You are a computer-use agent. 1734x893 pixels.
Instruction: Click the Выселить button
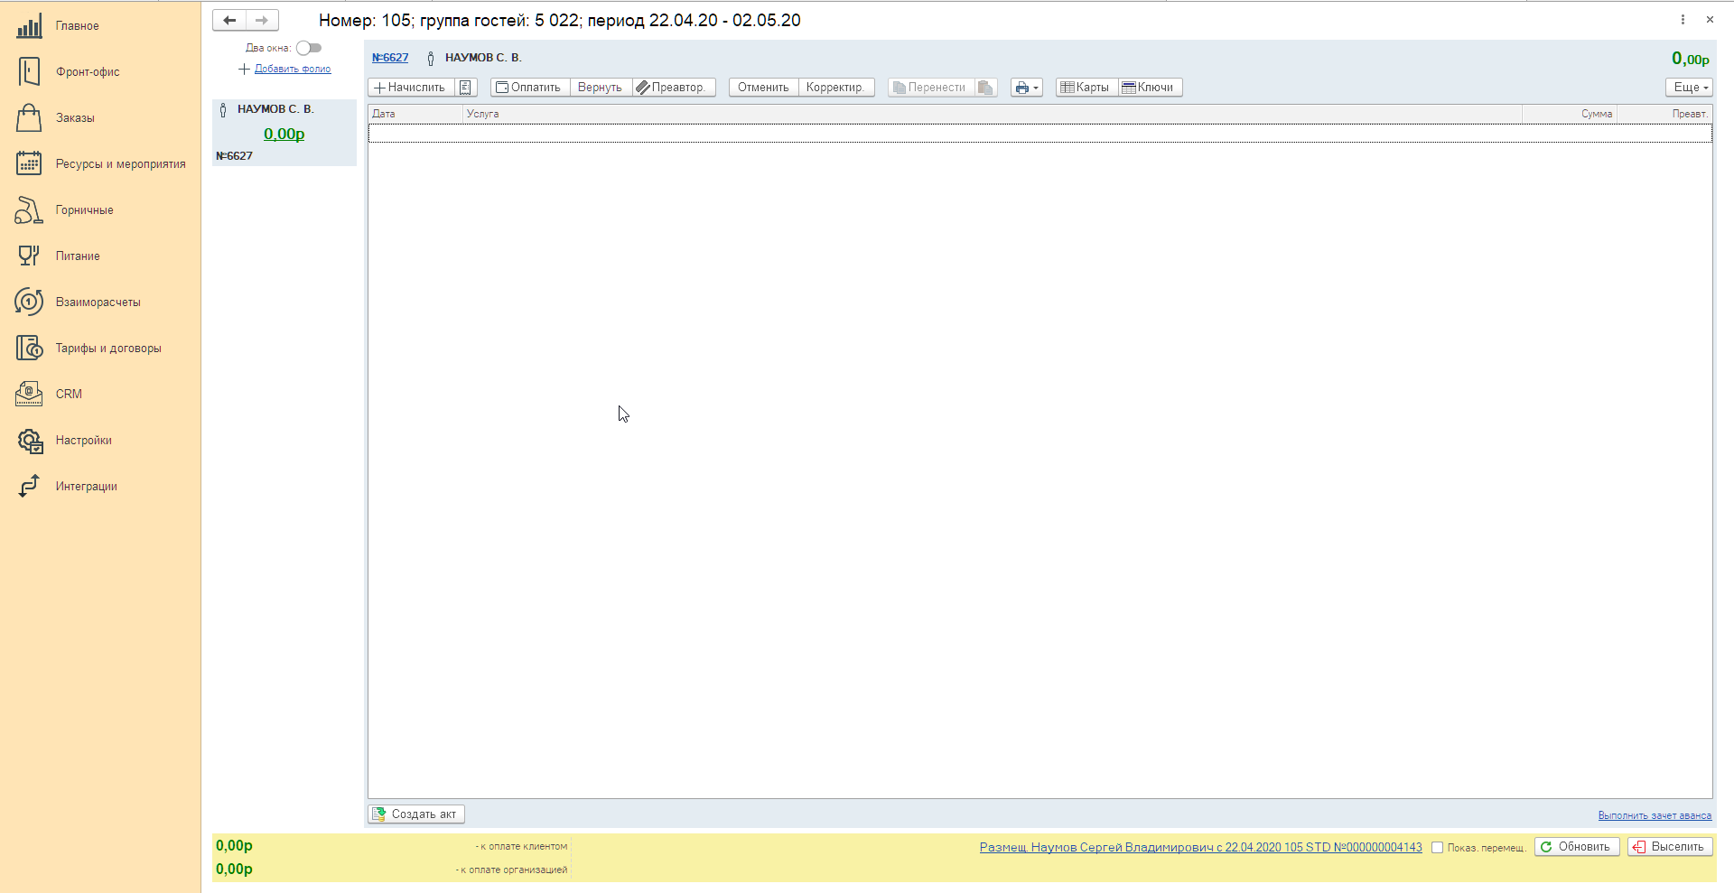tap(1670, 847)
